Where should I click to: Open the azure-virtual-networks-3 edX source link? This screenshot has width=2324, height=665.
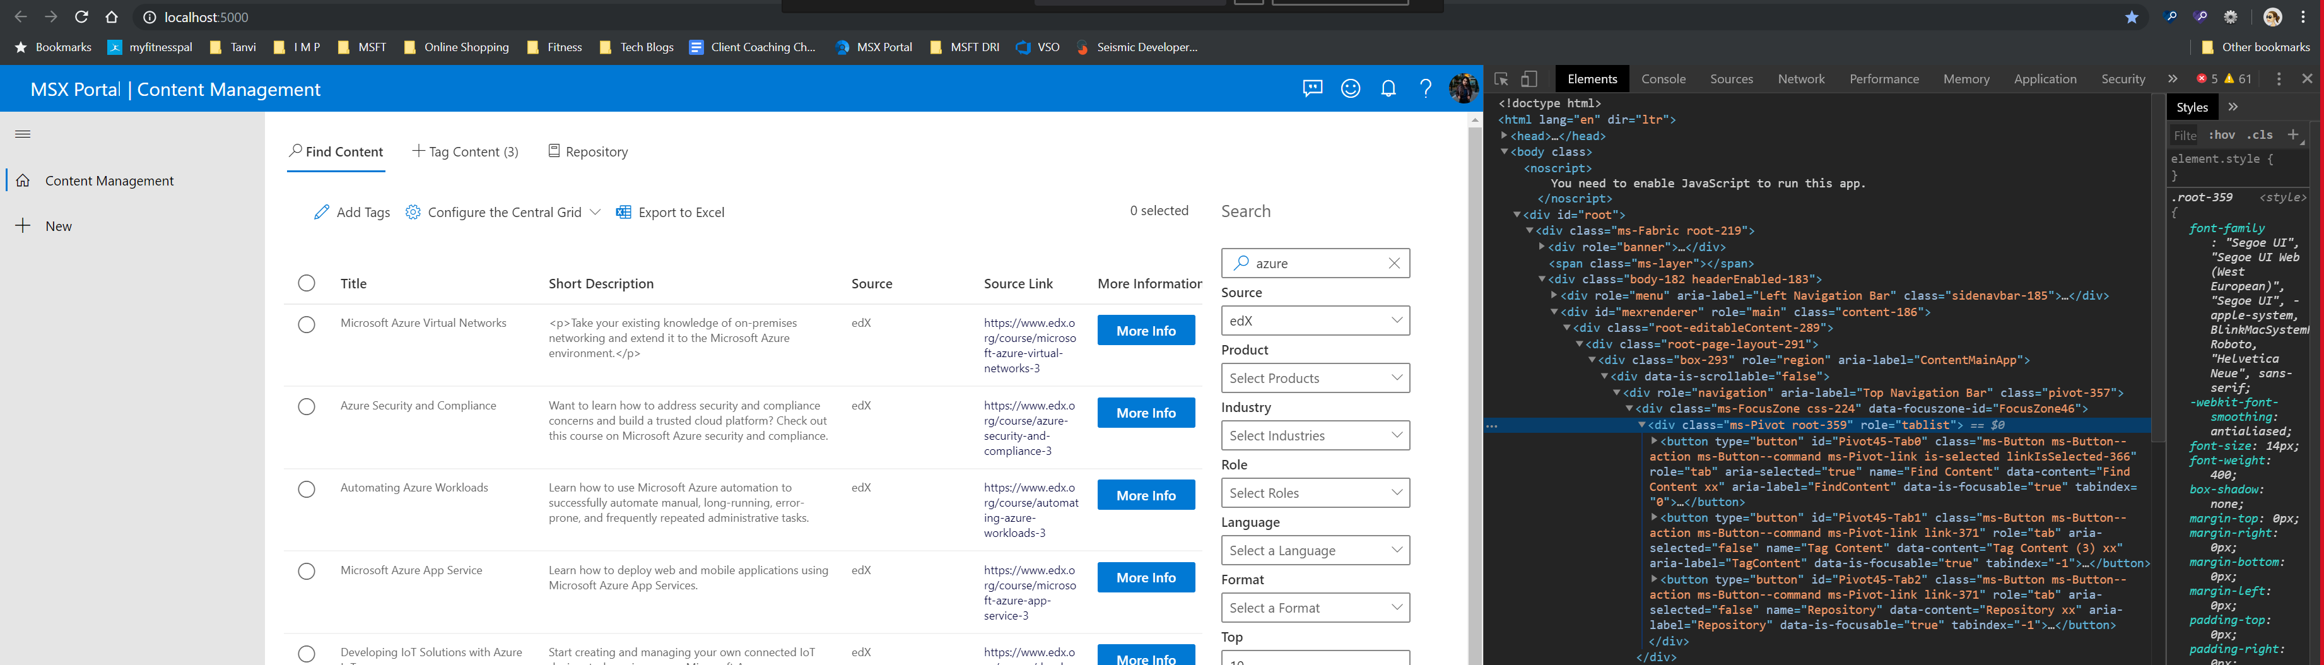tap(1030, 346)
